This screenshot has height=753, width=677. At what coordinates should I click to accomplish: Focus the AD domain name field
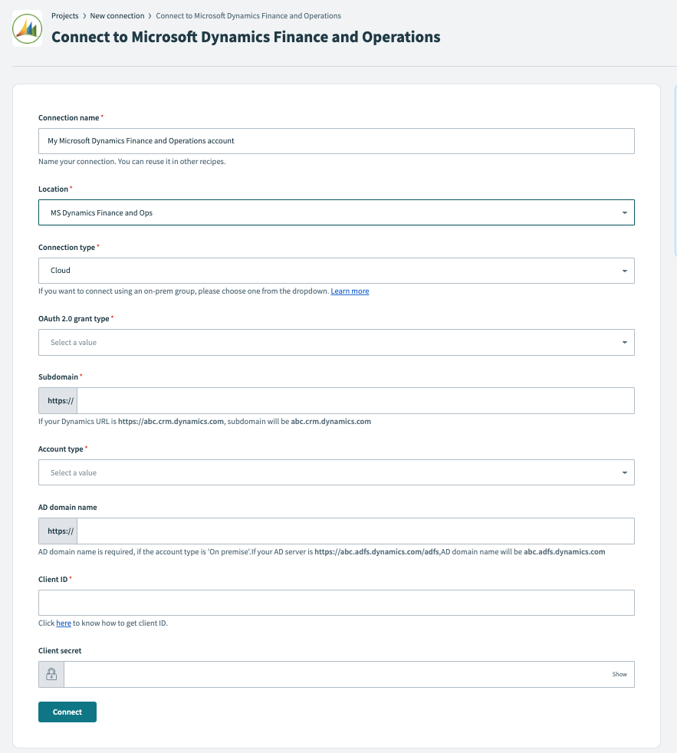pos(355,531)
